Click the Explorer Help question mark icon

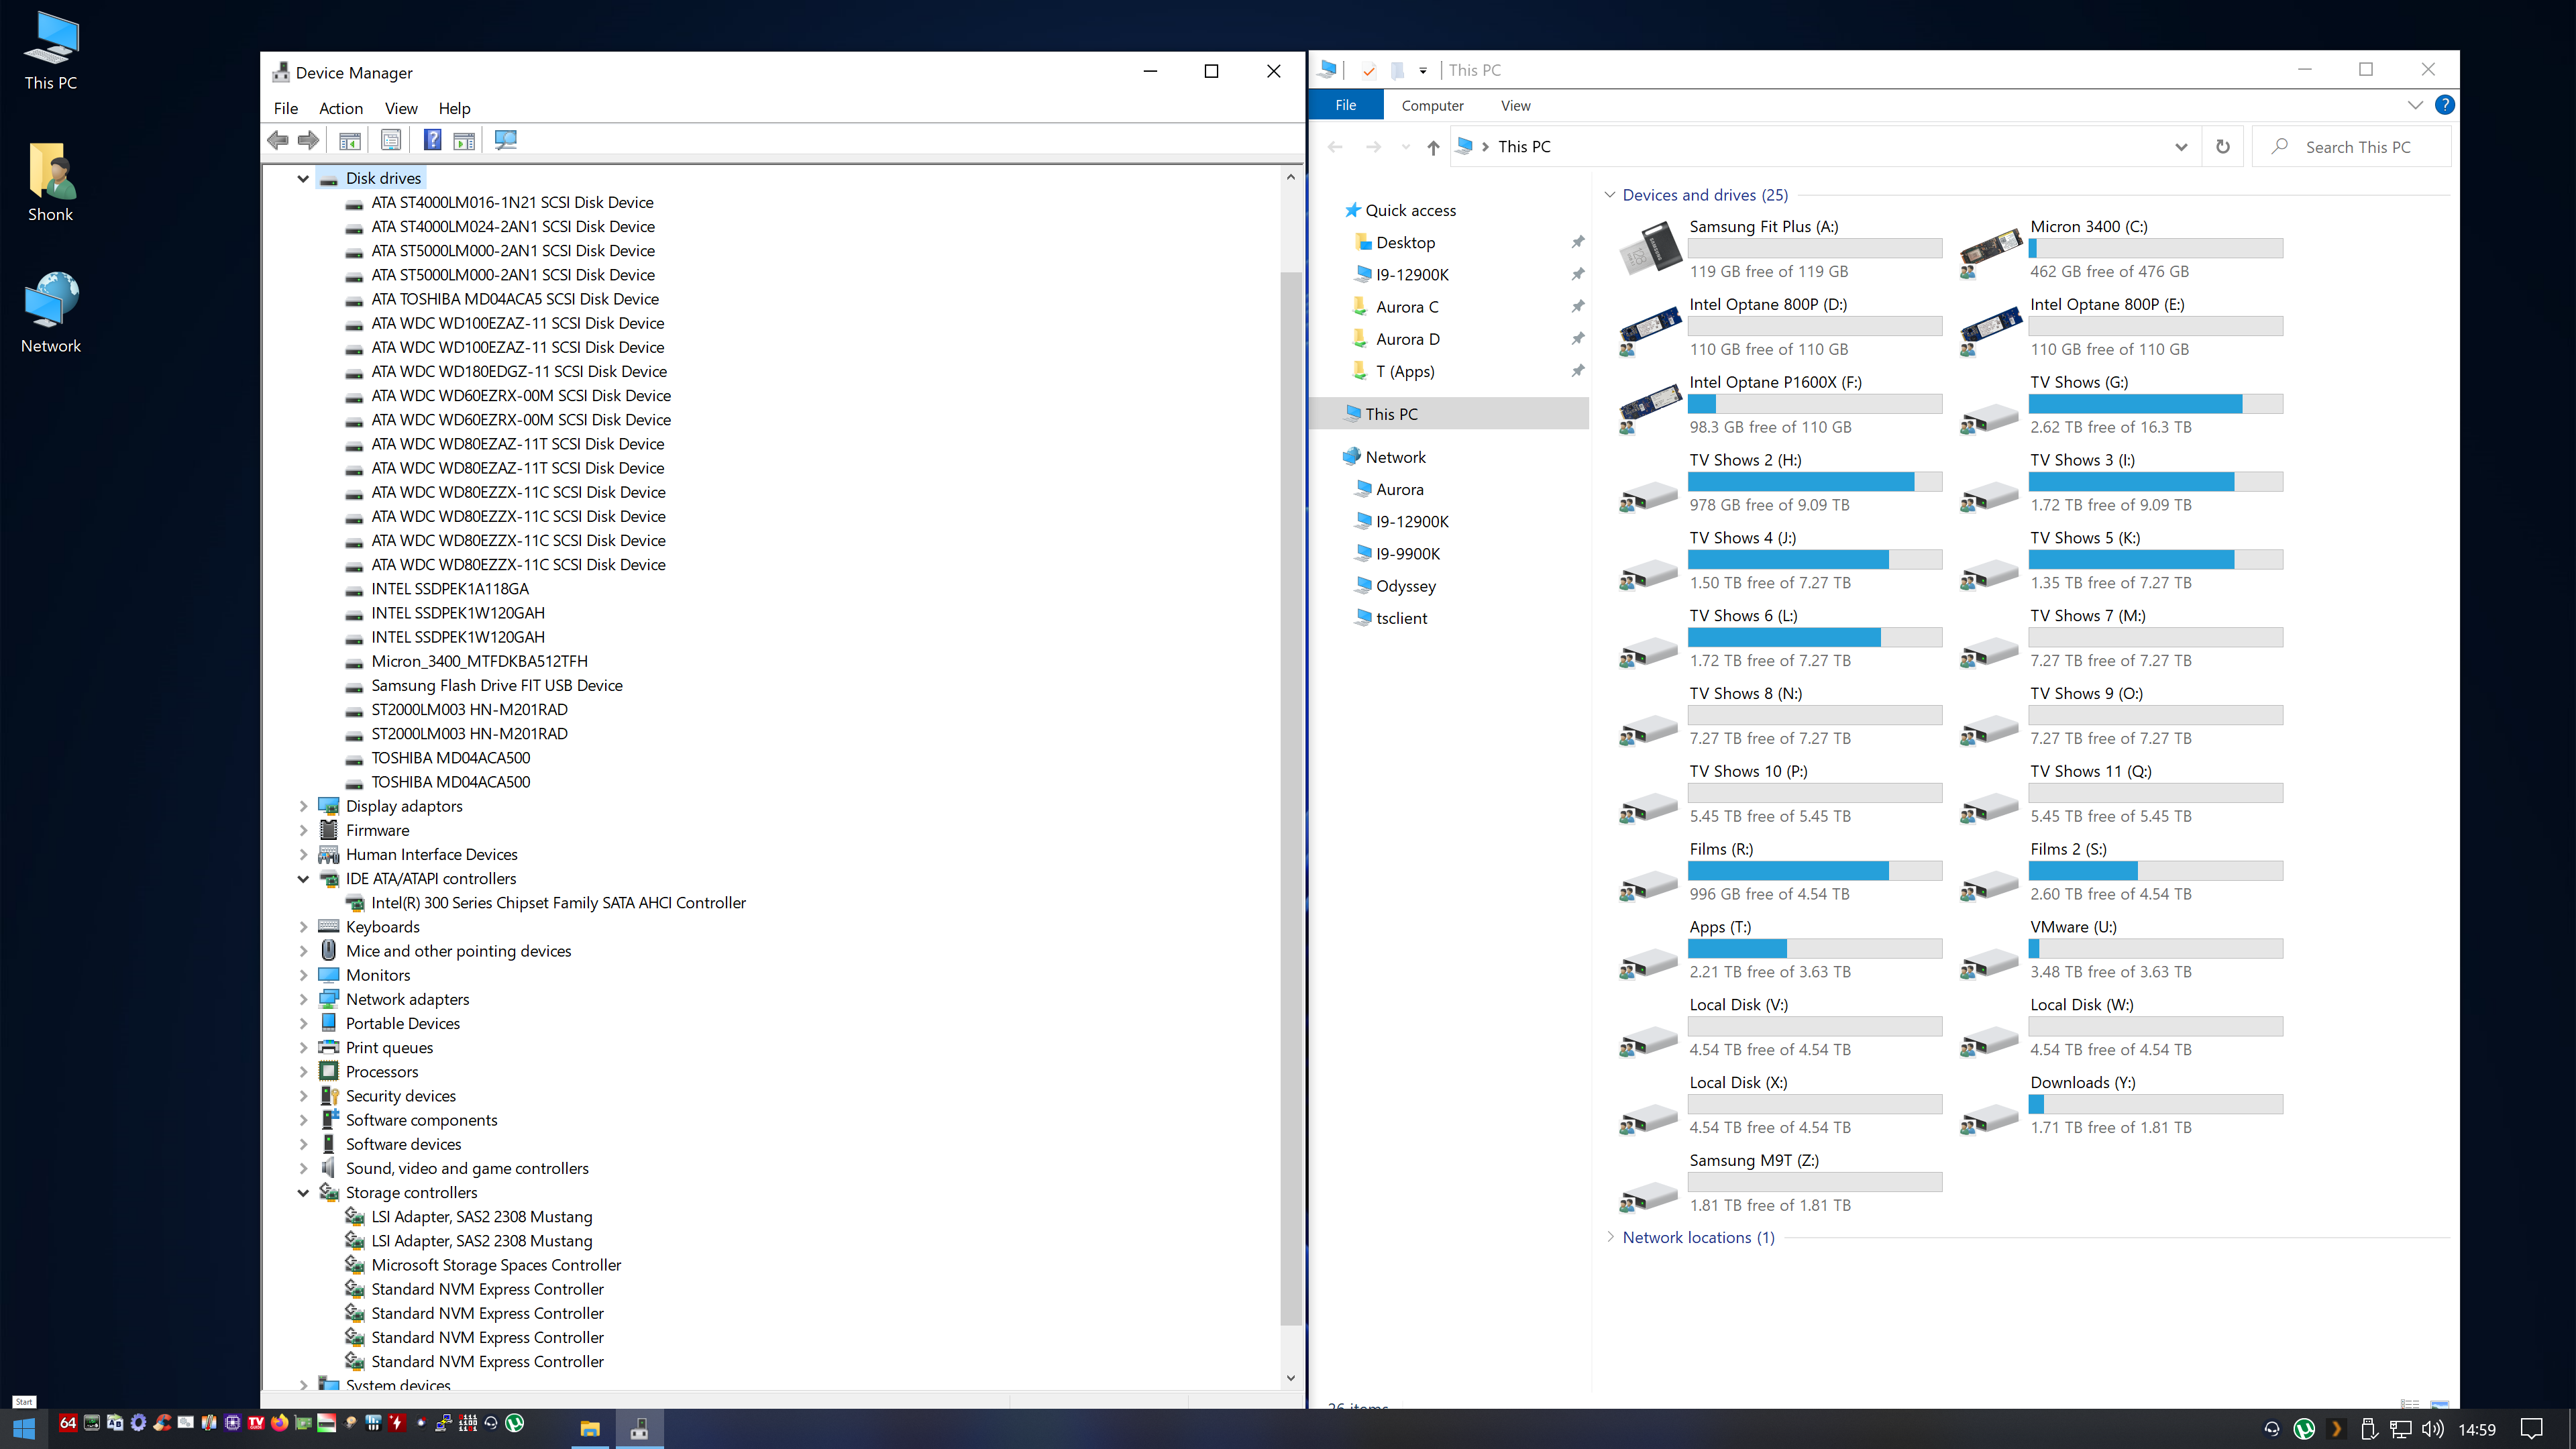click(2444, 105)
